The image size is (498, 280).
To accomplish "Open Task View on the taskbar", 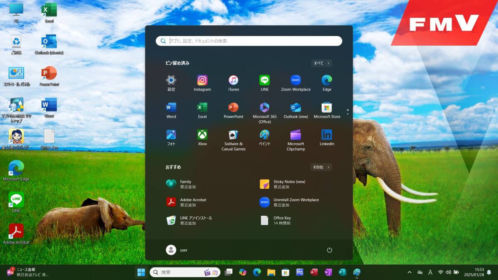I will pyautogui.click(x=228, y=272).
